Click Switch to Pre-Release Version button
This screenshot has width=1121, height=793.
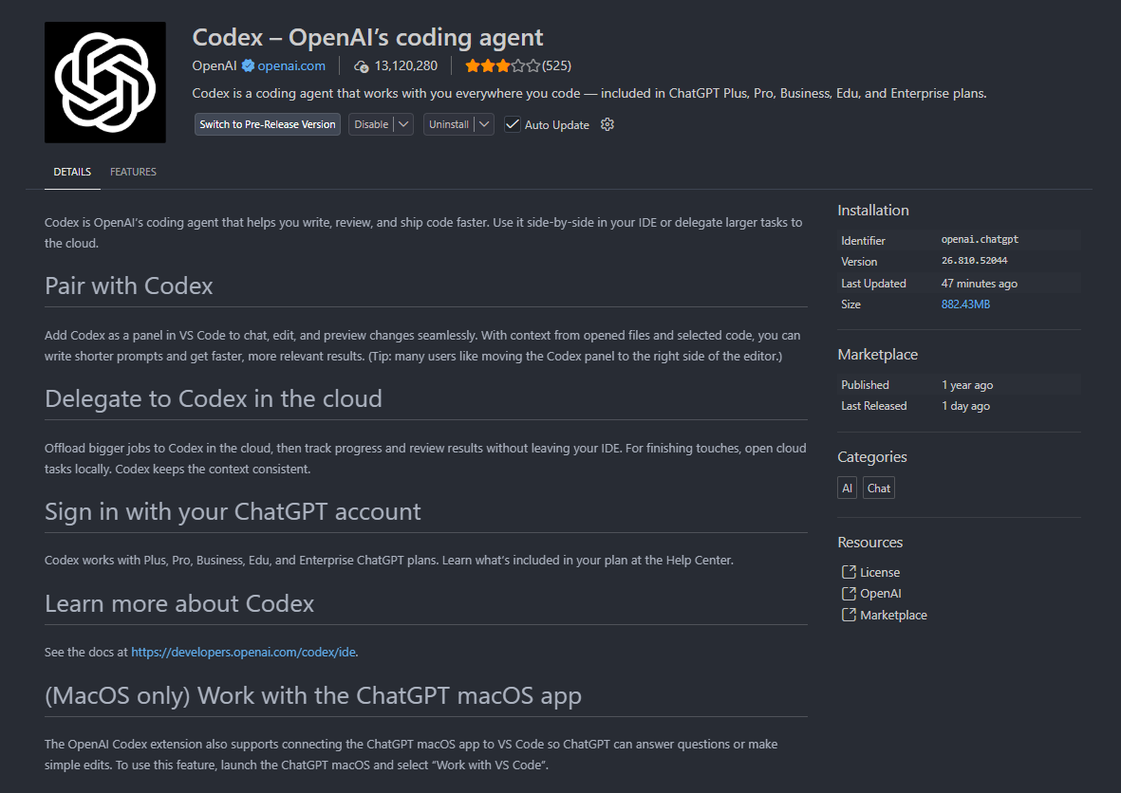coord(268,124)
